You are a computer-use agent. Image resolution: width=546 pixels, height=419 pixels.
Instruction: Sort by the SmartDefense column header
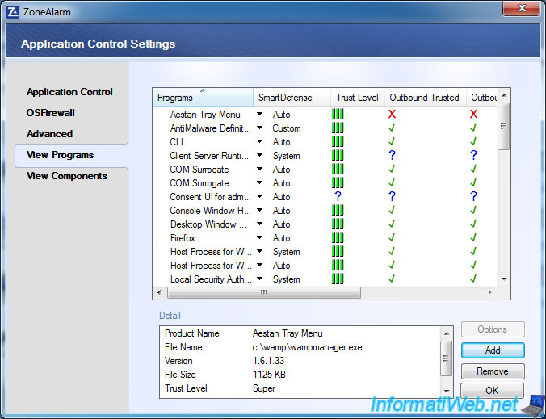point(292,97)
